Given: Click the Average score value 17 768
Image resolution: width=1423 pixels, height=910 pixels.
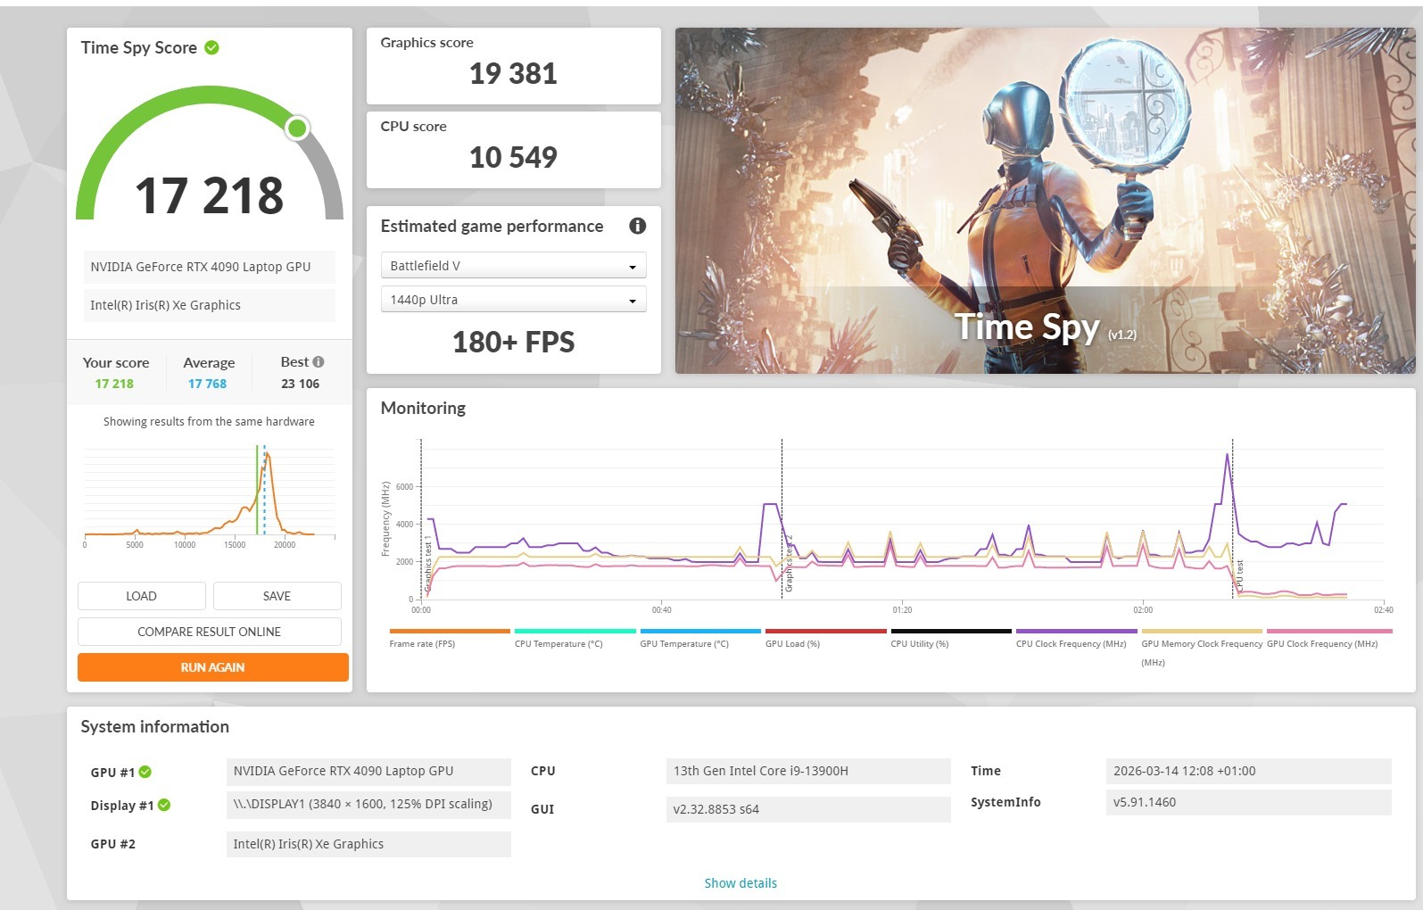Looking at the screenshot, I should (207, 384).
